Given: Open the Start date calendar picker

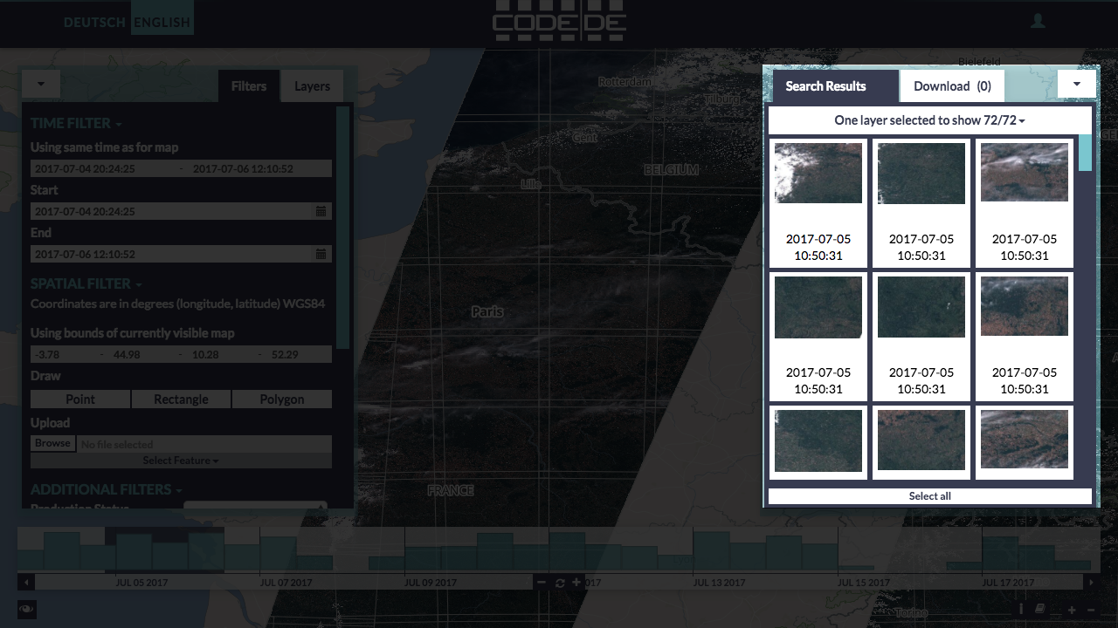Looking at the screenshot, I should click(321, 211).
